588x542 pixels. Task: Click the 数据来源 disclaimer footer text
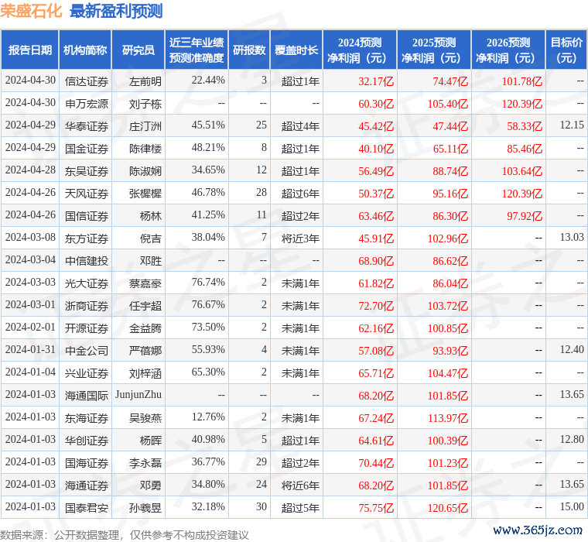(124, 535)
